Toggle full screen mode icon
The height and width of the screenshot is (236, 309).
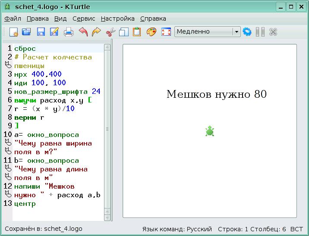(166, 32)
